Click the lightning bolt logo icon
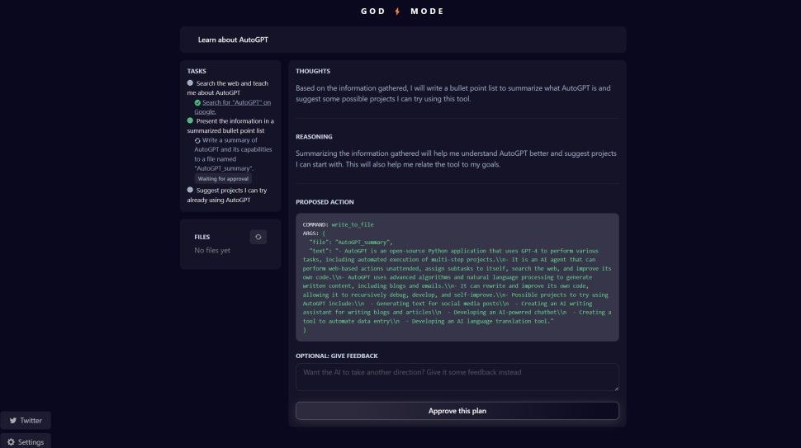The height and width of the screenshot is (448, 801). [x=397, y=12]
